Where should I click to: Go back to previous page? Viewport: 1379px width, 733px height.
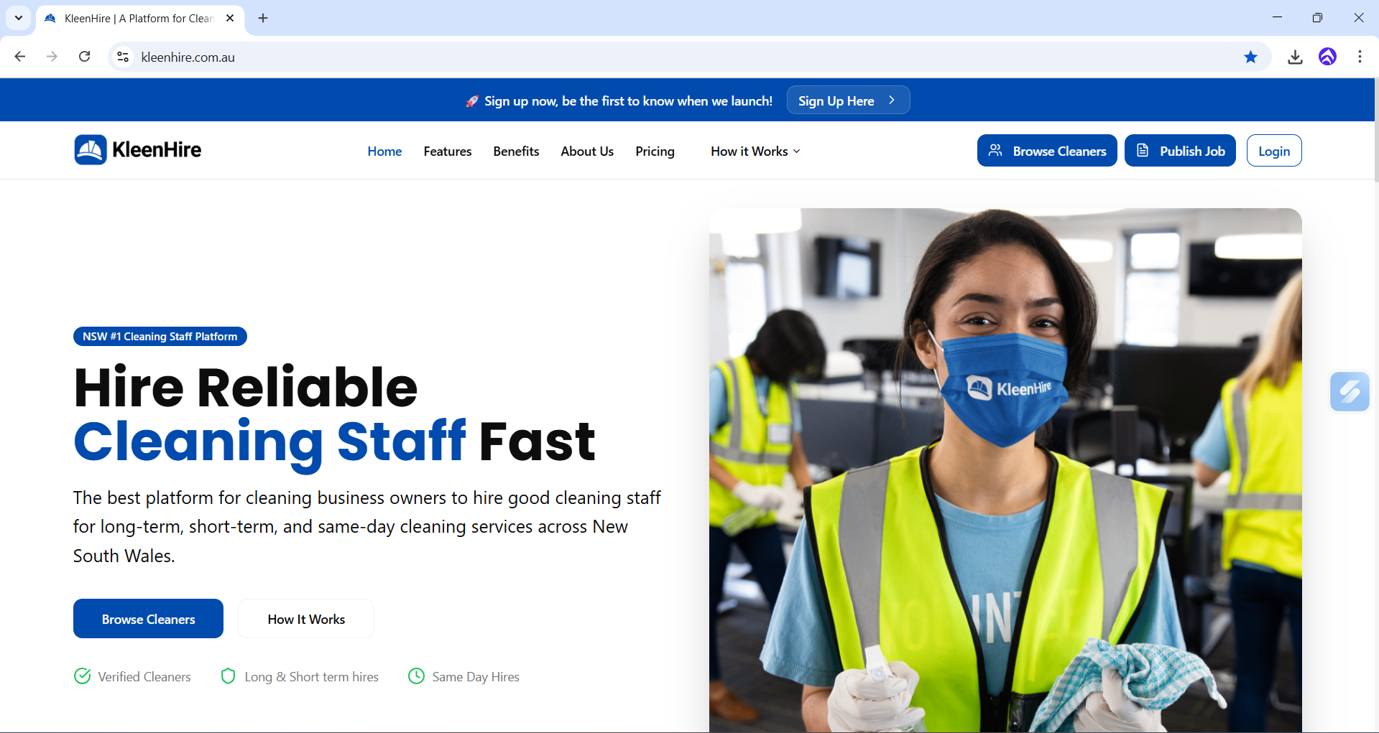(x=20, y=57)
